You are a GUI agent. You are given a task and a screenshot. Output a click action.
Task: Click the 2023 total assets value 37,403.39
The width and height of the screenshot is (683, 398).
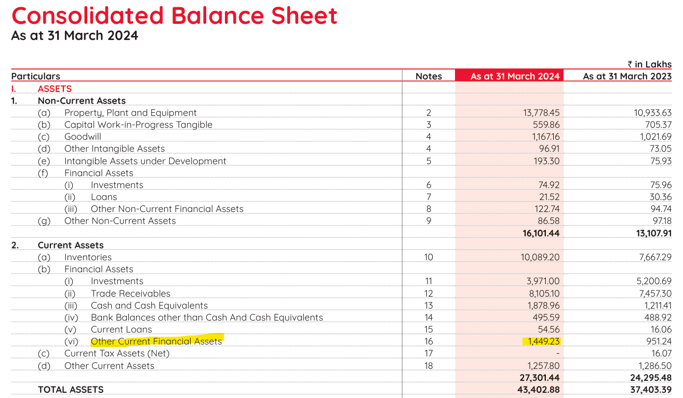point(652,390)
